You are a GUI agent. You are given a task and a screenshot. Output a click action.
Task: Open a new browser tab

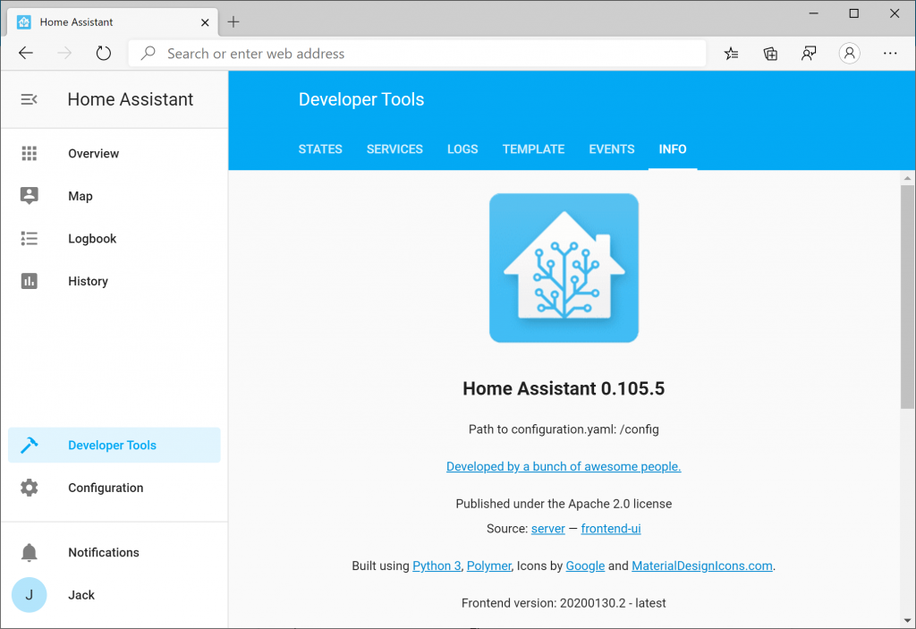click(233, 22)
